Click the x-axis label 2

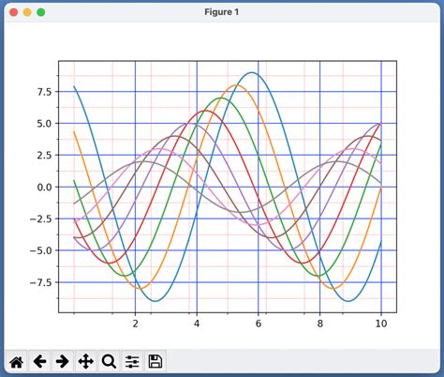(135, 324)
